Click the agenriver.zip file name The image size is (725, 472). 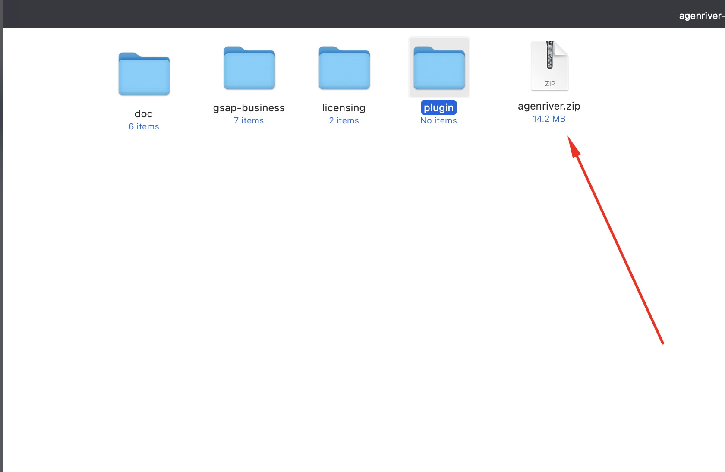click(549, 106)
